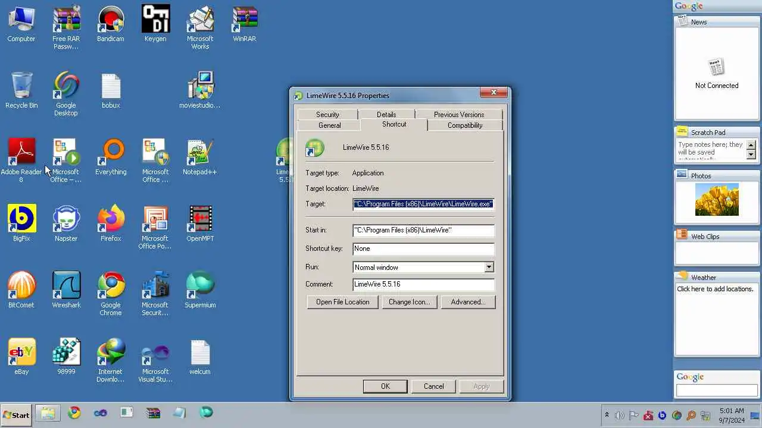Click in the Start in field
The width and height of the screenshot is (762, 428).
423,230
